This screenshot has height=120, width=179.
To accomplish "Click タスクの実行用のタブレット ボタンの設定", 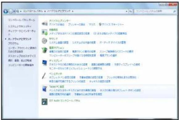I will coord(120,90).
